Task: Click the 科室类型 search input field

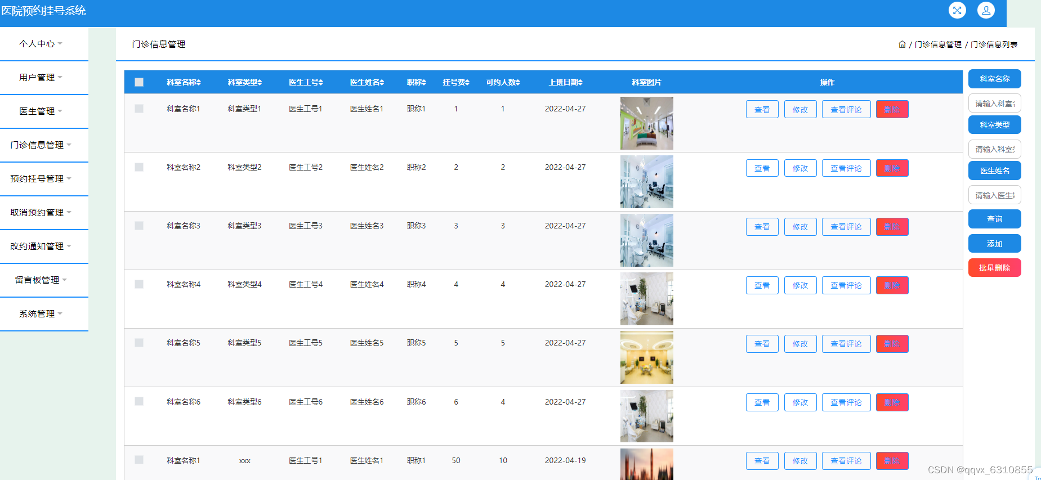Action: (x=994, y=149)
